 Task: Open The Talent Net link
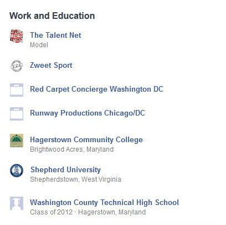55,35
